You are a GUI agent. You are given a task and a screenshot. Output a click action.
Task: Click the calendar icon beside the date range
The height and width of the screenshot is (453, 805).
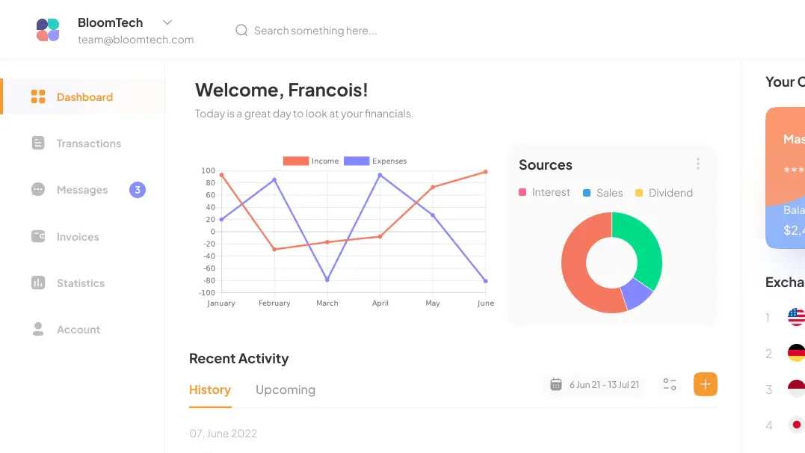pyautogui.click(x=555, y=383)
